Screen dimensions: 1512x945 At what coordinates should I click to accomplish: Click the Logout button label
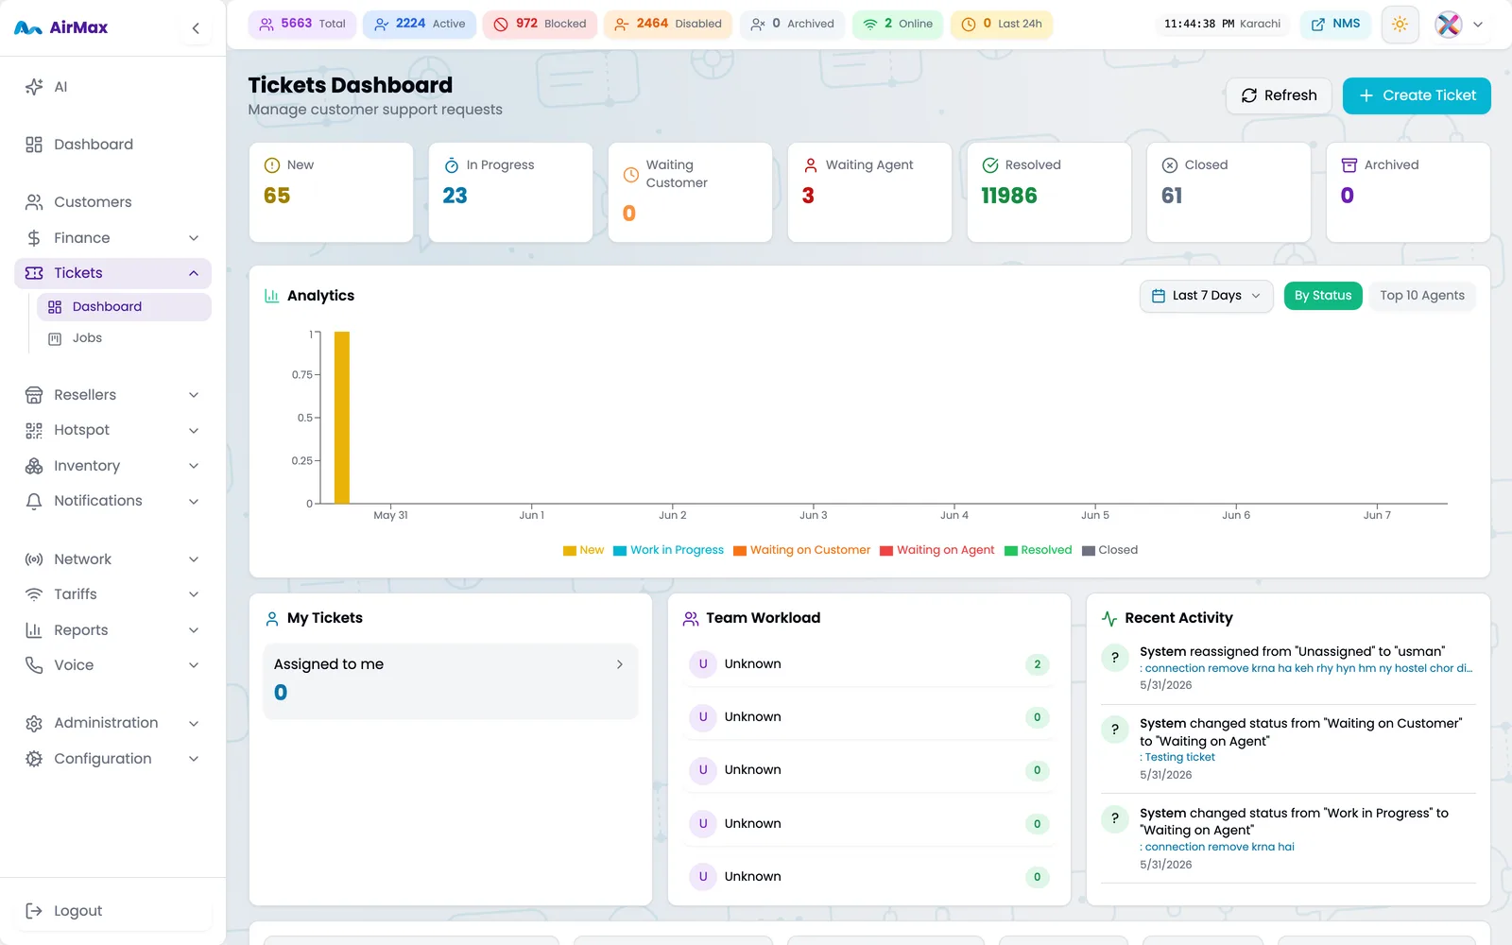pos(77,911)
